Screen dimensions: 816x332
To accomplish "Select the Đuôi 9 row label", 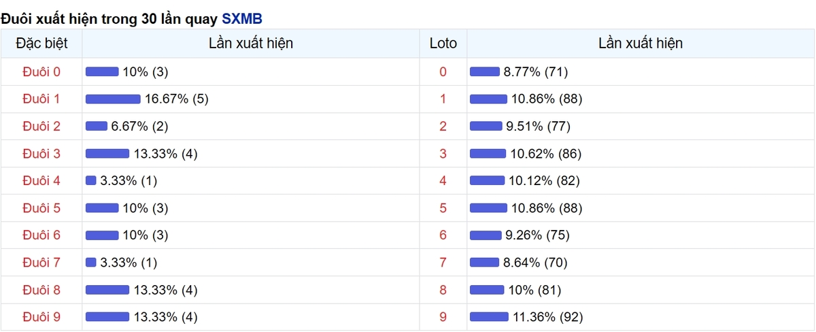I will point(41,316).
